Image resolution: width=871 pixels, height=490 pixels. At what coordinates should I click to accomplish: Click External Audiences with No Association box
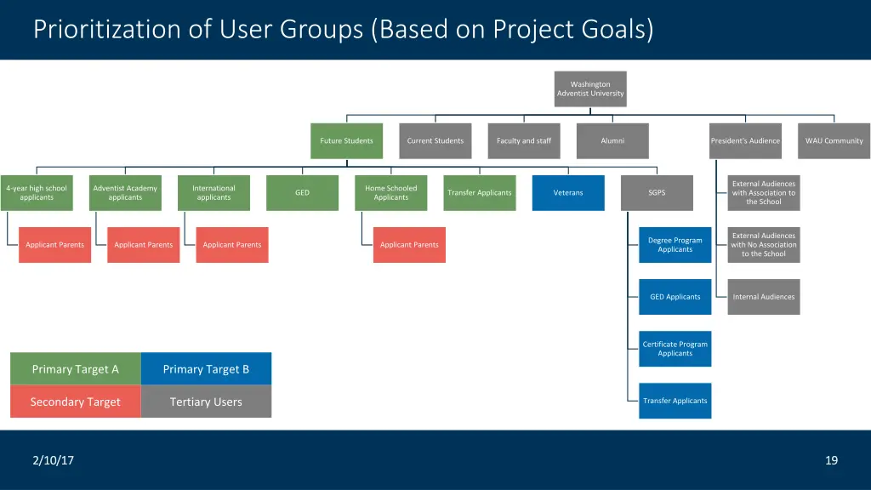pos(764,244)
